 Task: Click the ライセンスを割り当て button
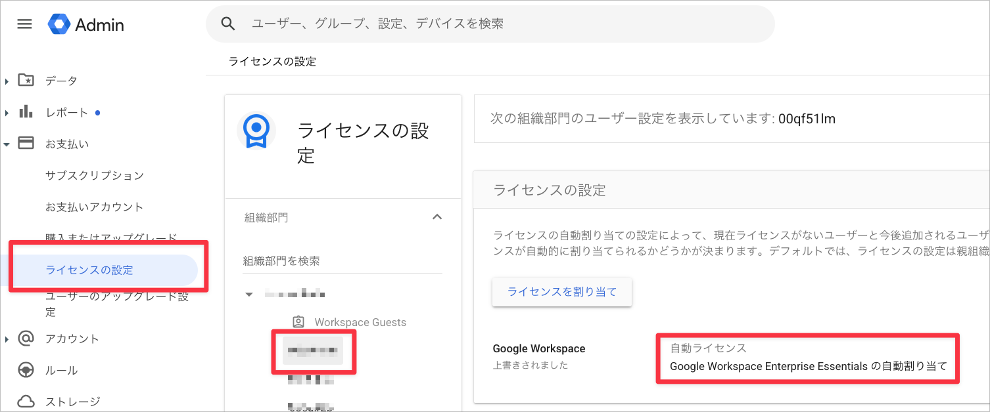(x=562, y=292)
